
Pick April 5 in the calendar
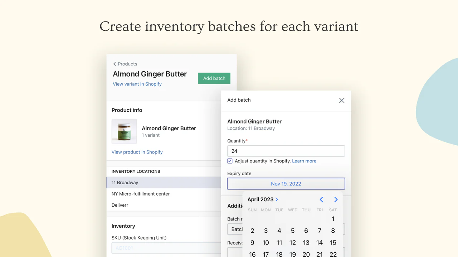click(x=293, y=231)
